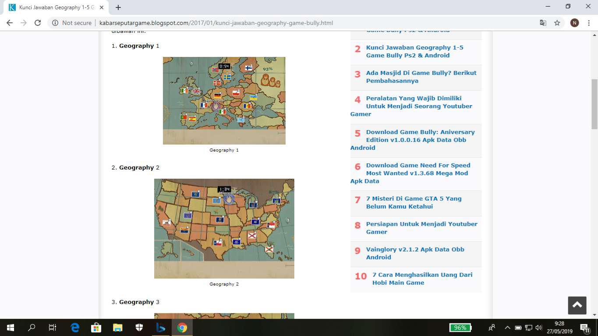Close the Kunci Jawaban Geography tab
Image resolution: width=598 pixels, height=336 pixels.
(101, 7)
